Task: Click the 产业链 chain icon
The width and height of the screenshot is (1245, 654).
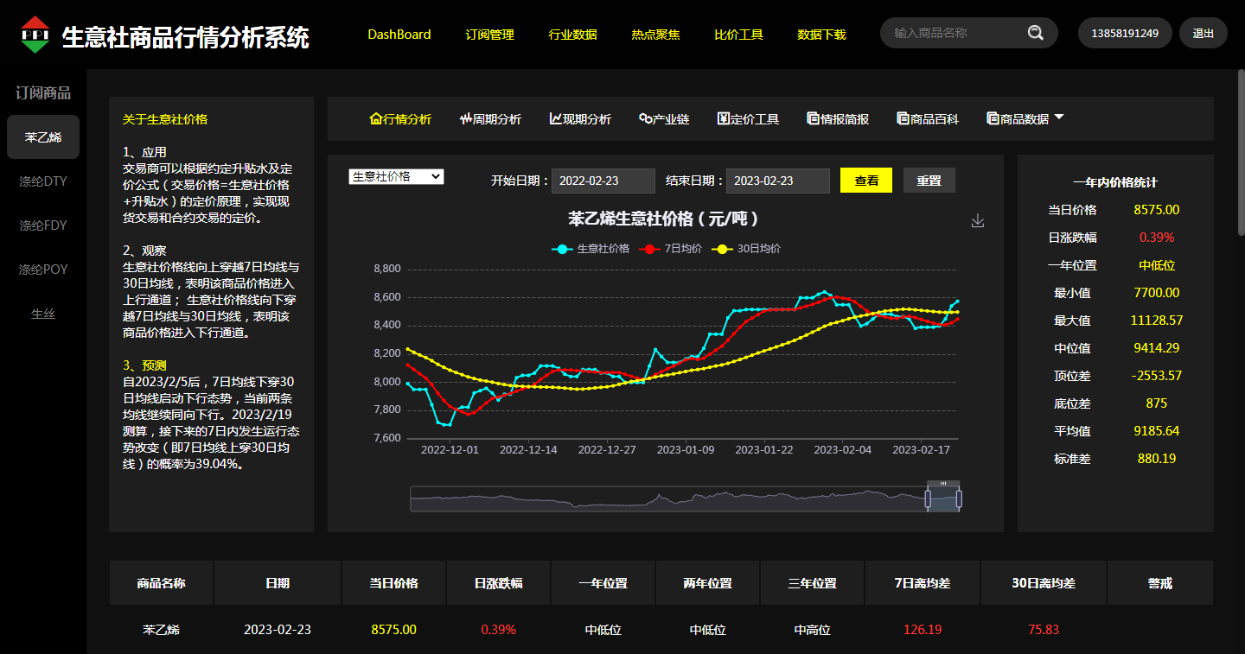Action: 645,119
